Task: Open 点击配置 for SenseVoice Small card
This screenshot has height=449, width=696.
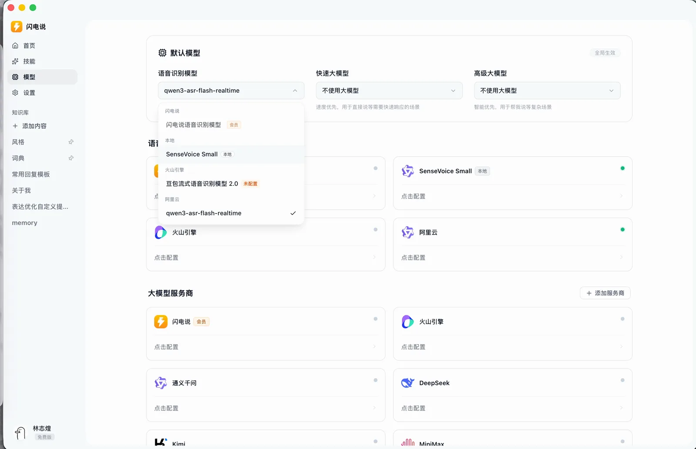Action: point(512,196)
